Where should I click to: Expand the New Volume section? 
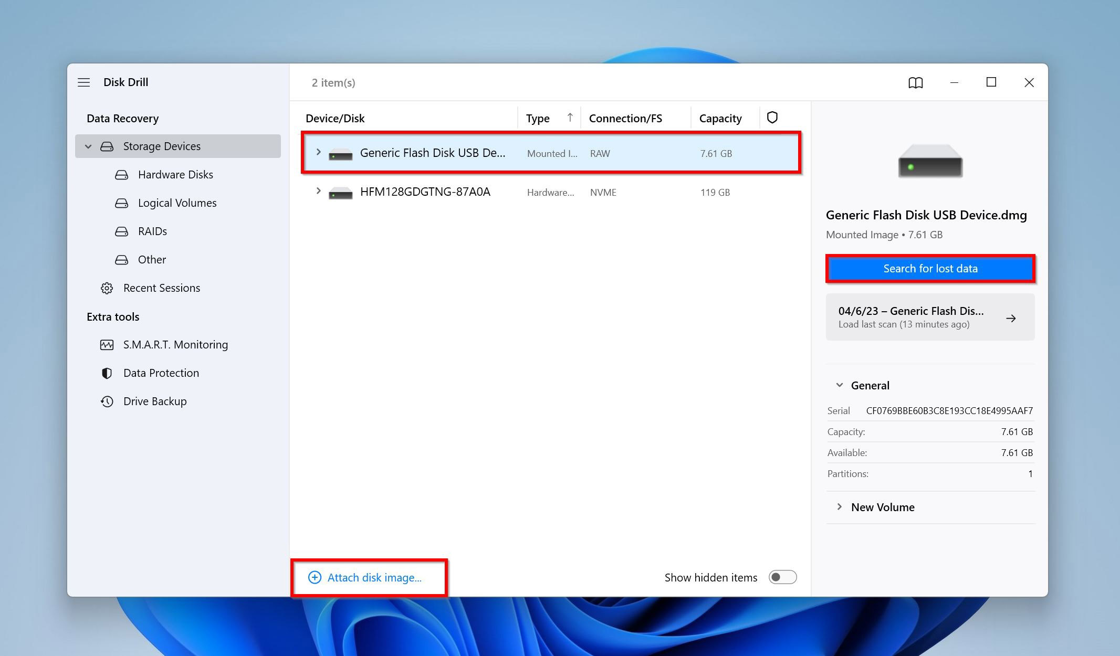(x=839, y=507)
